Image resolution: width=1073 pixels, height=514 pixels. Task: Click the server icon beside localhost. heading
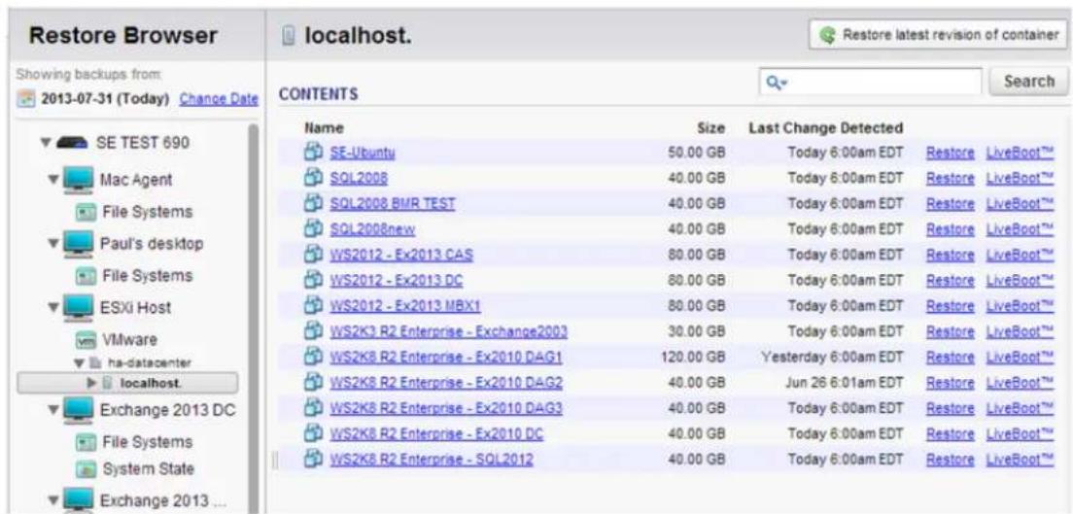pos(291,36)
